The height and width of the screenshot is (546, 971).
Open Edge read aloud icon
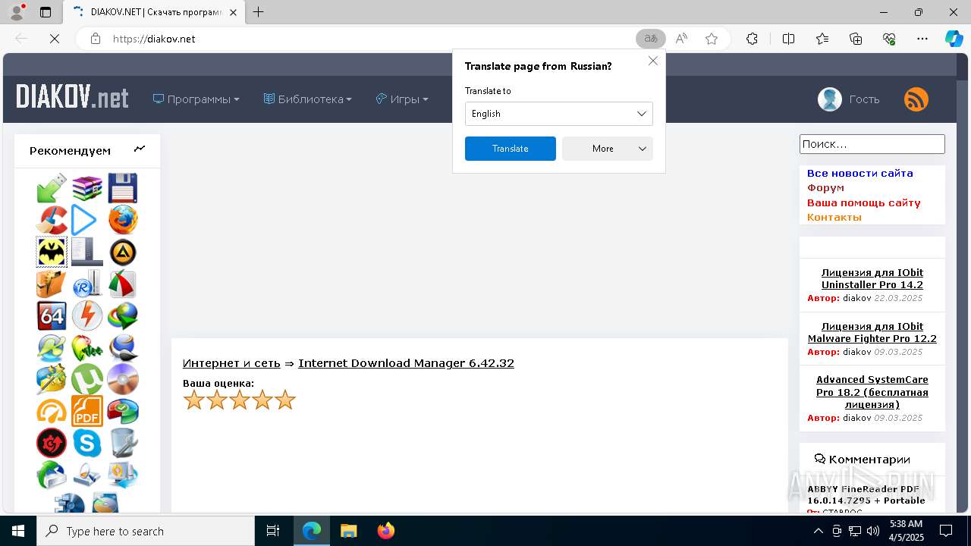coord(681,39)
